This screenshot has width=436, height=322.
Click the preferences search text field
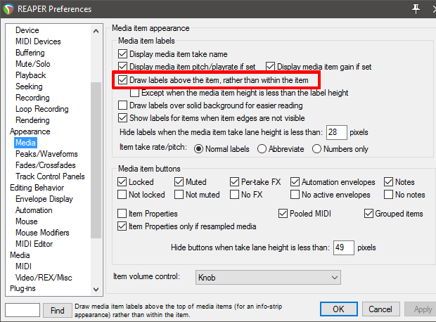coord(23,310)
